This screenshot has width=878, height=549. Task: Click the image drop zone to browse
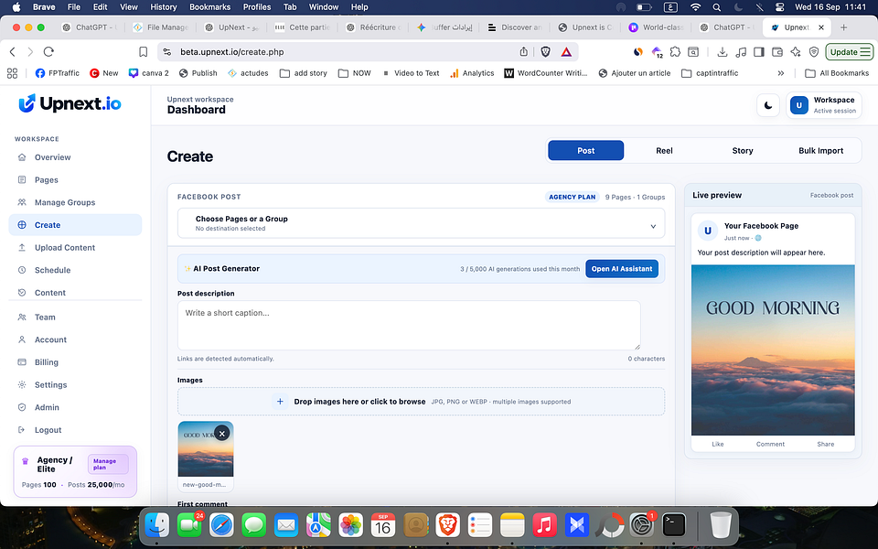[x=421, y=402]
